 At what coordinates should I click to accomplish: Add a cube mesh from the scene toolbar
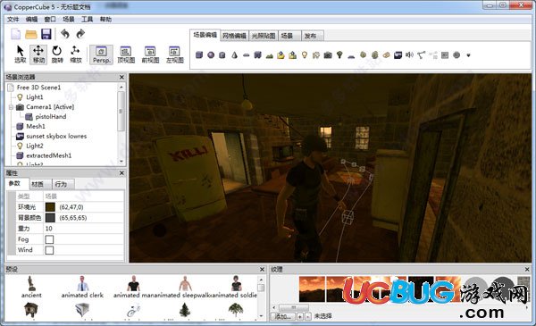(199, 54)
